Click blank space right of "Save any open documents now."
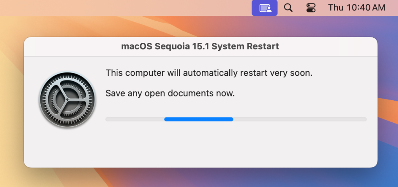Image resolution: width=398 pixels, height=187 pixels. [x=303, y=93]
